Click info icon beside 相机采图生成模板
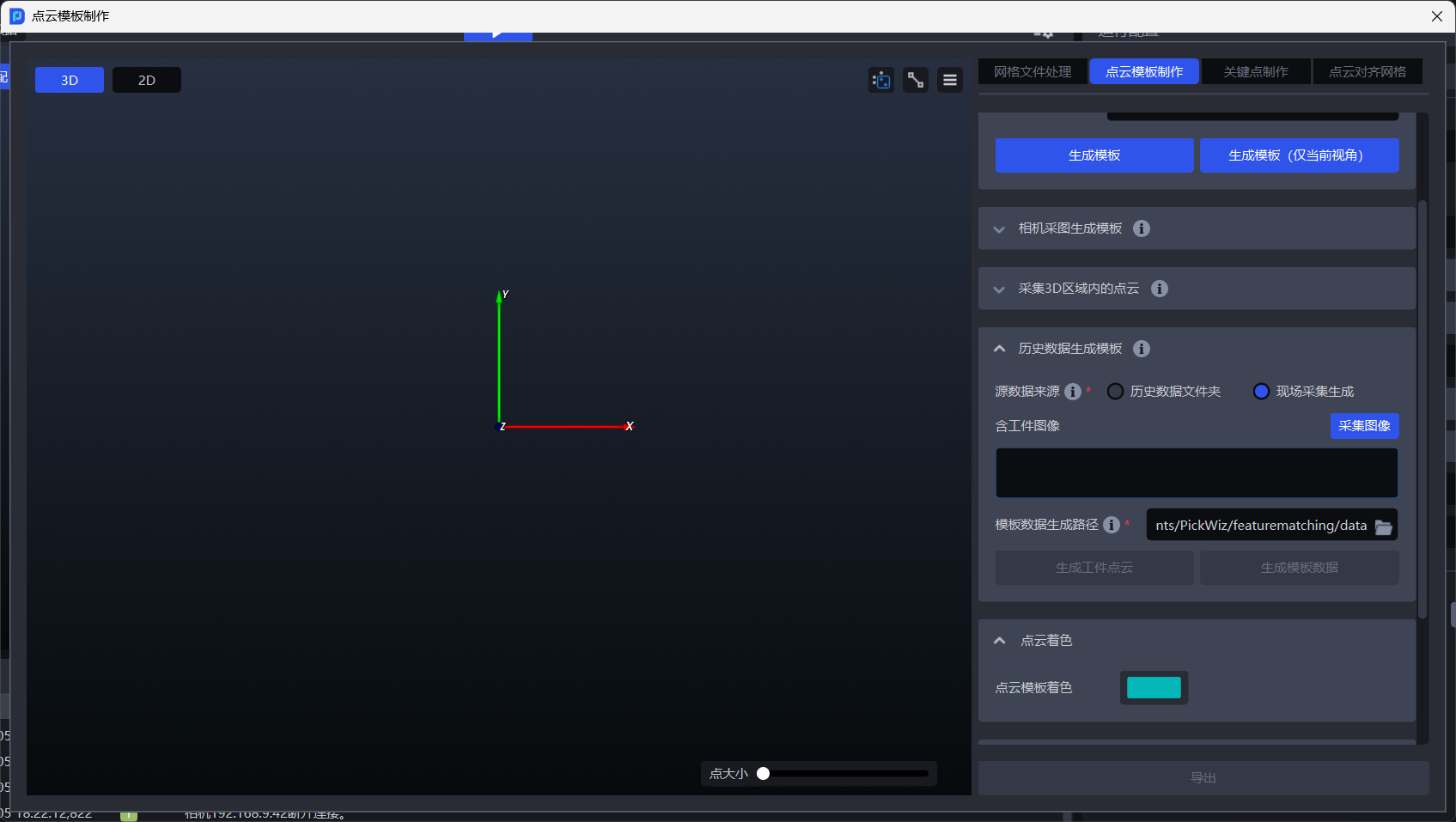 point(1142,228)
